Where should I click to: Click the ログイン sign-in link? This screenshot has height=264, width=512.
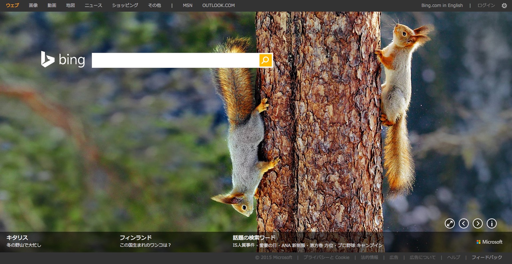(486, 6)
